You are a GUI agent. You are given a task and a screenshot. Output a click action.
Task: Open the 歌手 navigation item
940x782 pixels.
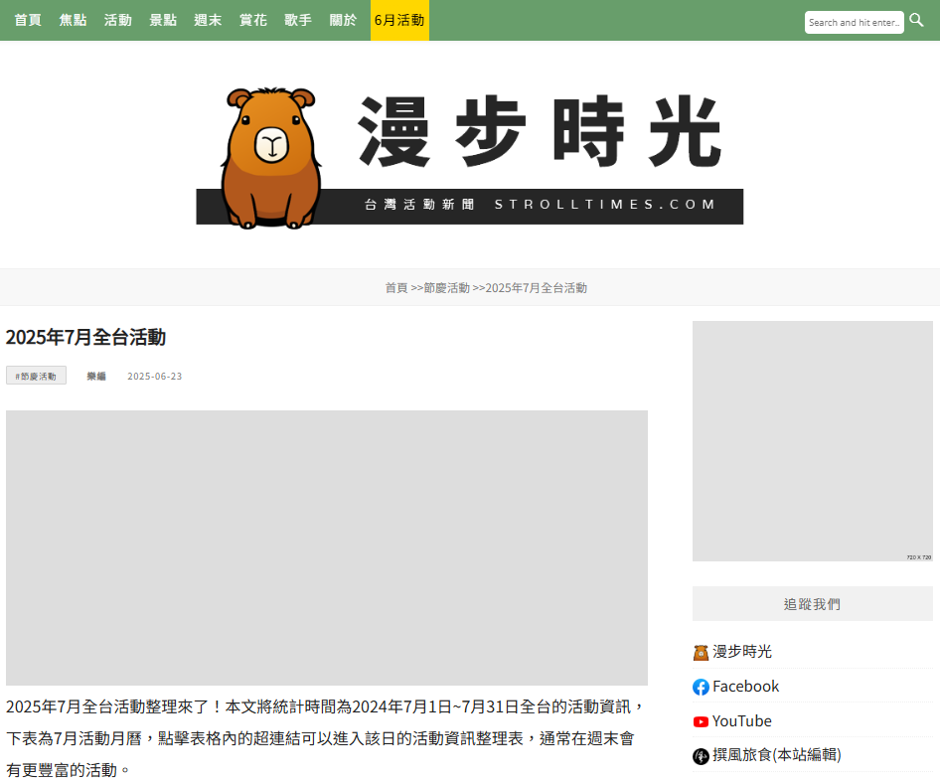click(298, 20)
